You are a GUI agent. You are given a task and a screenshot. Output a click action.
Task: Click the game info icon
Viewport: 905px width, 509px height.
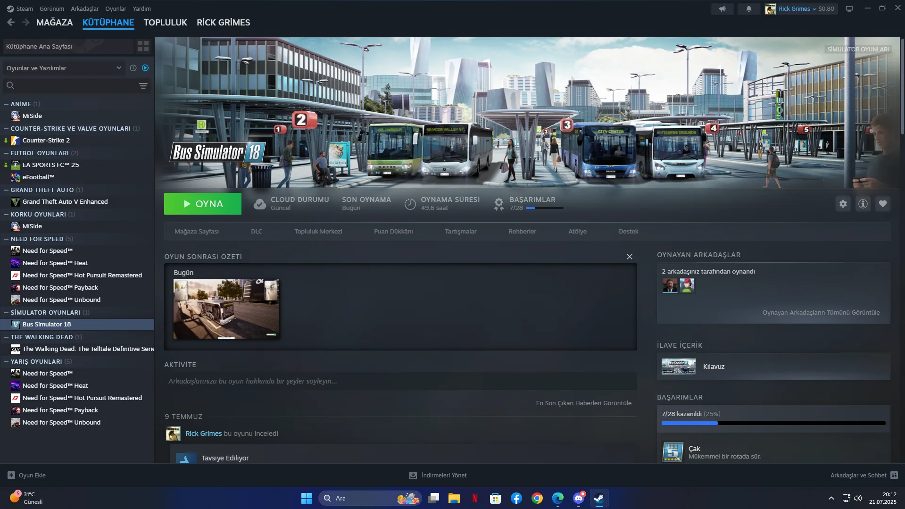coord(863,204)
